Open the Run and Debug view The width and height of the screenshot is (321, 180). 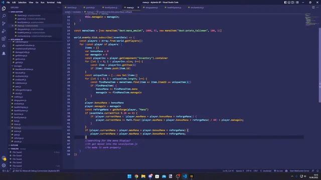click(x=4, y=31)
